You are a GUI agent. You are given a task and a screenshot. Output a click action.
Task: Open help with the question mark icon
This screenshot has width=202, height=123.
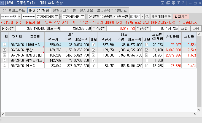183,3
